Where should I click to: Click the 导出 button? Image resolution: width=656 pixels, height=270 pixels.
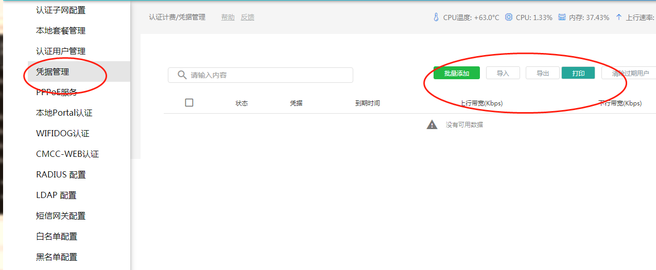[x=543, y=73]
